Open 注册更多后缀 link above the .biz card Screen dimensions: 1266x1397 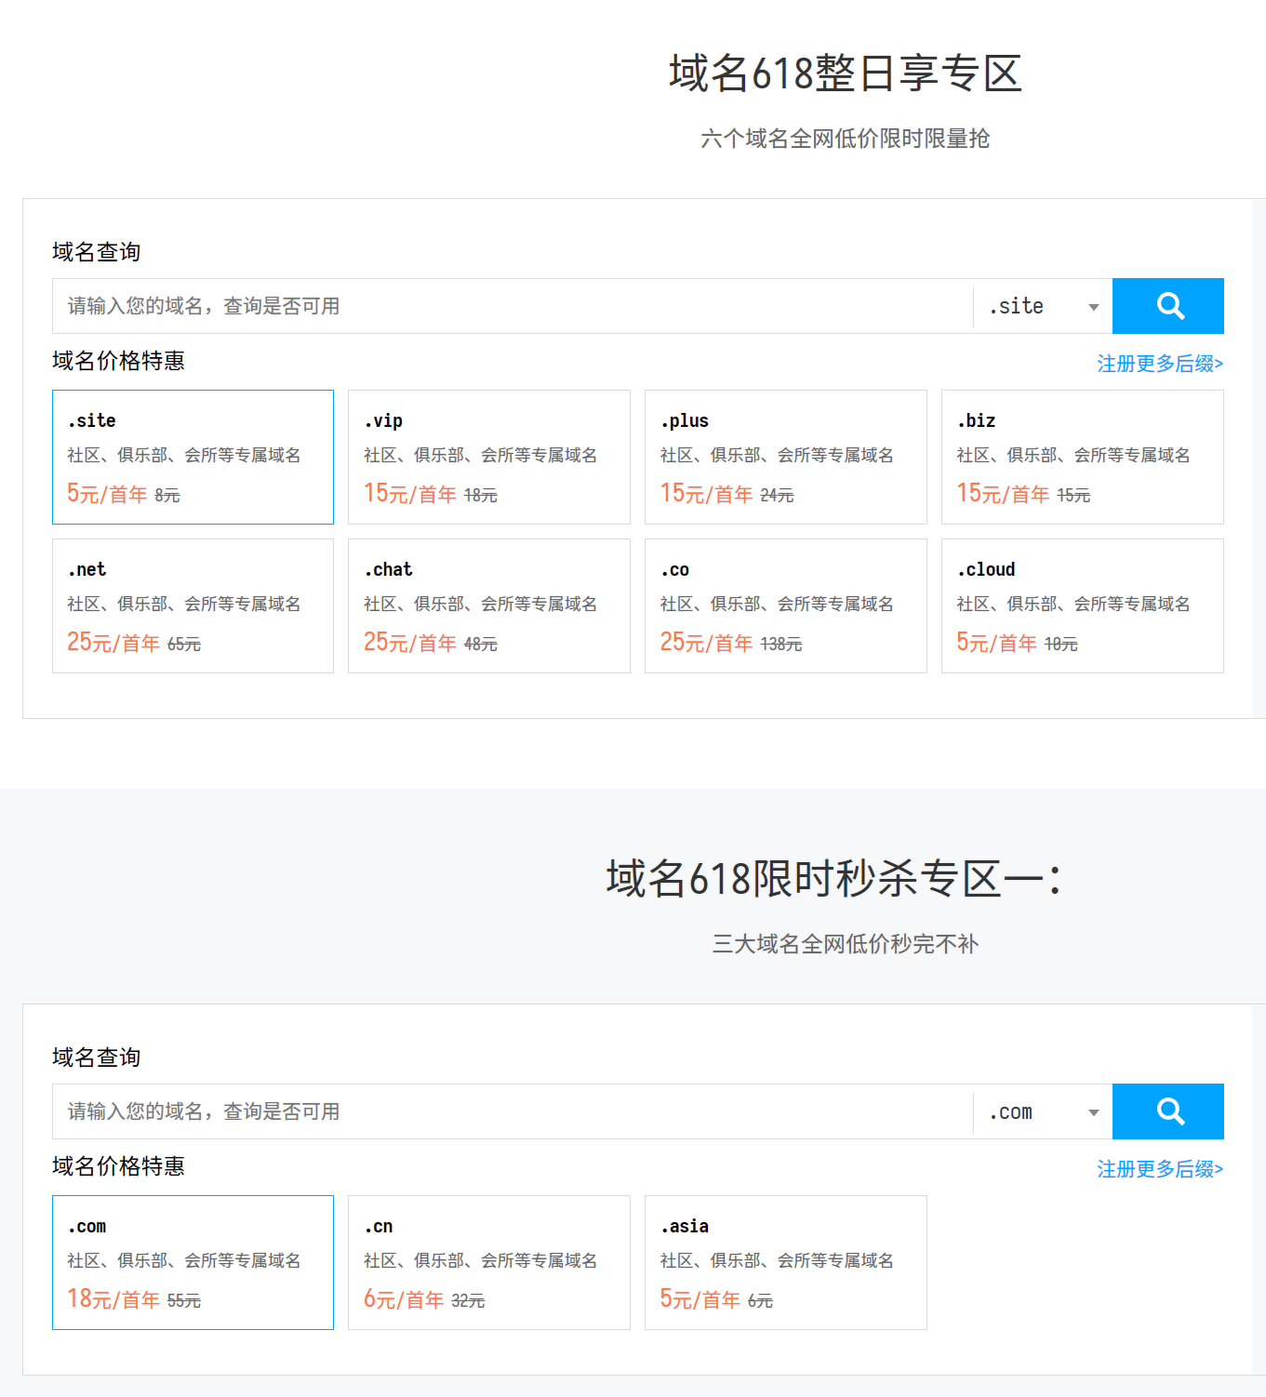click(x=1160, y=364)
